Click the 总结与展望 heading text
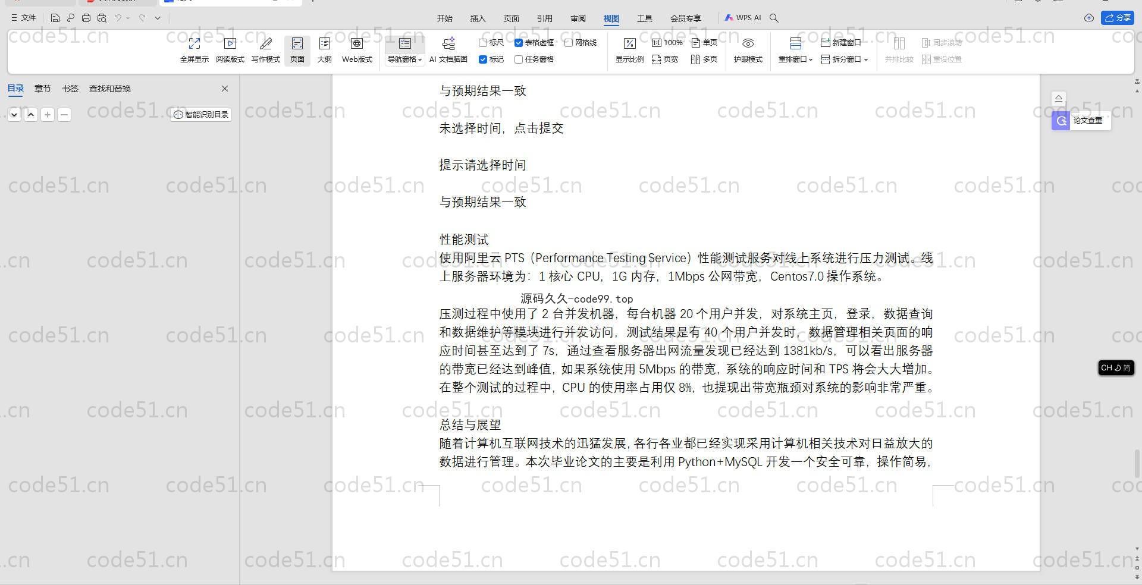The height and width of the screenshot is (585, 1142). coord(470,425)
